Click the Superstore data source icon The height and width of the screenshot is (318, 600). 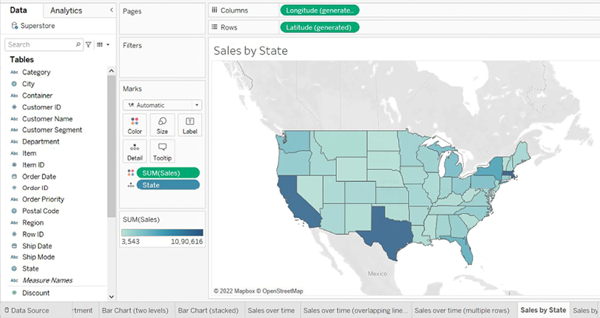tap(15, 26)
